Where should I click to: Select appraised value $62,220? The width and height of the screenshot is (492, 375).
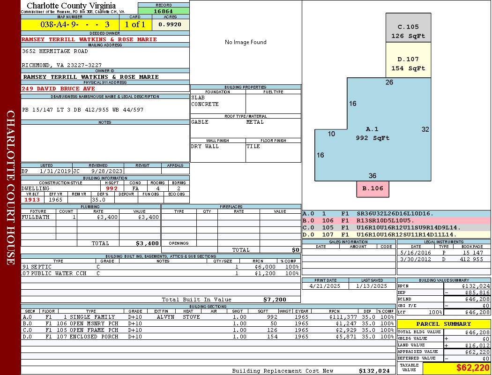pyautogui.click(x=477, y=352)
